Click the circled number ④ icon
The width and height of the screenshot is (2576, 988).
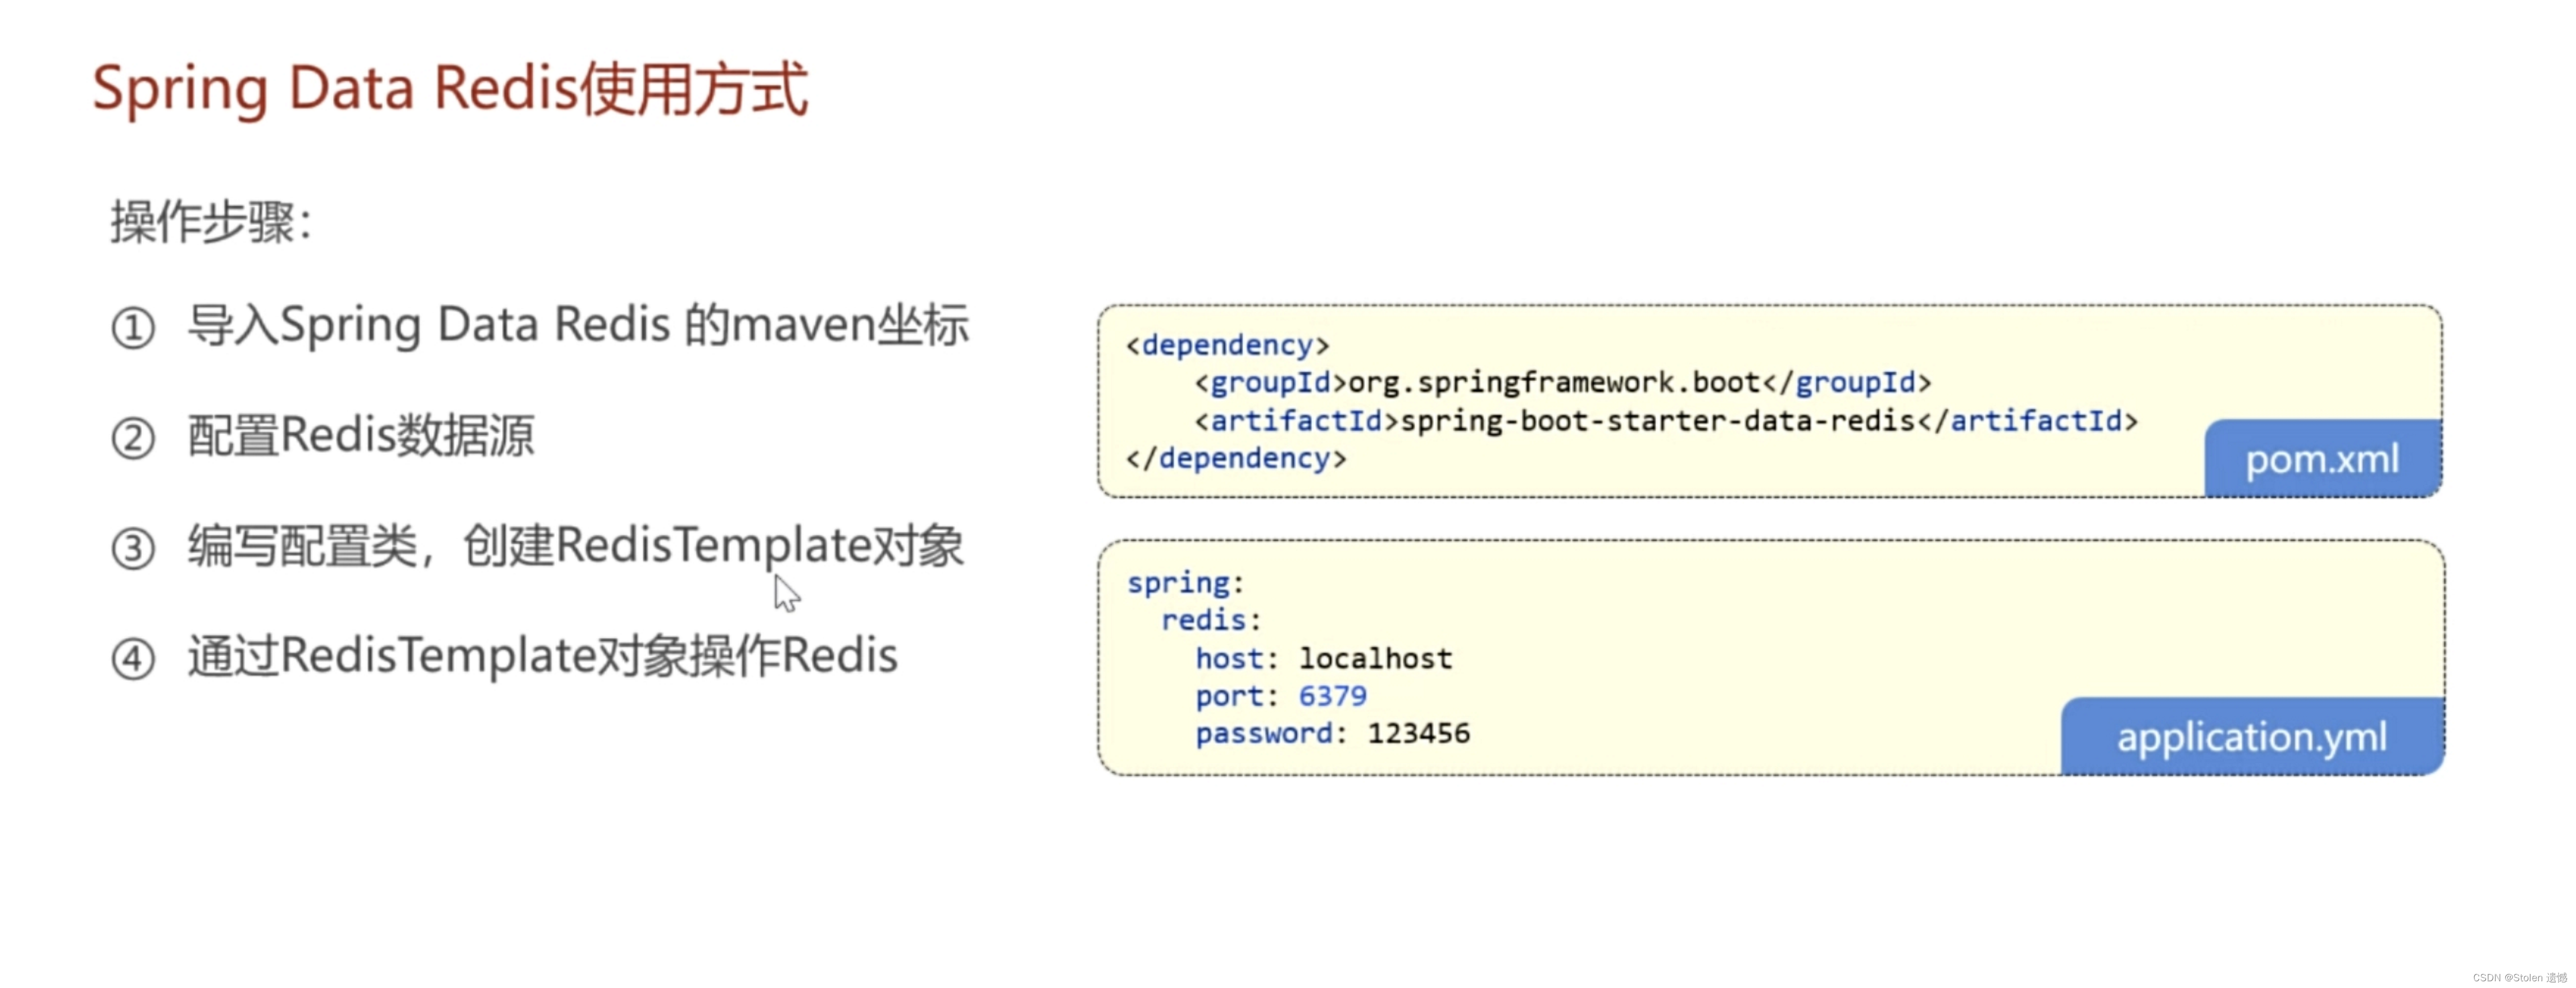pos(133,658)
